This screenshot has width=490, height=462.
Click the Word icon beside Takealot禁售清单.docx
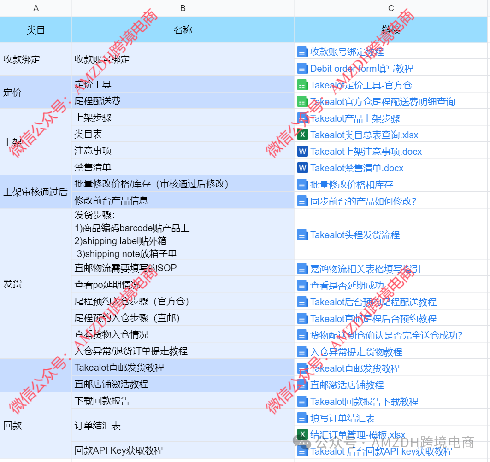click(x=302, y=168)
